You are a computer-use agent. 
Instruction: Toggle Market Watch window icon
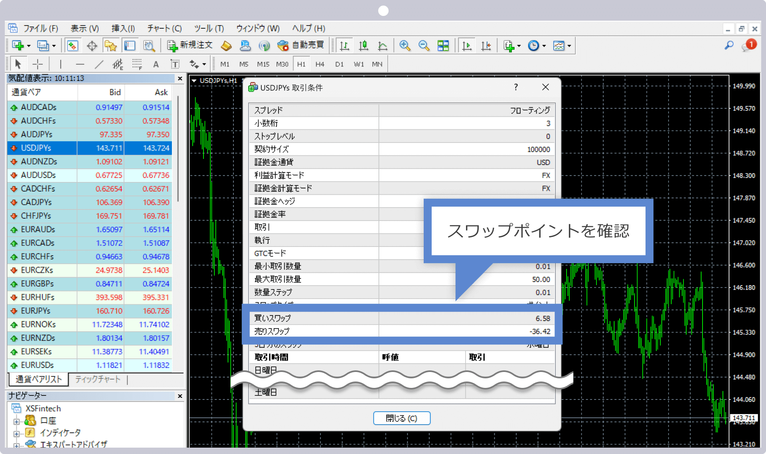pyautogui.click(x=72, y=46)
